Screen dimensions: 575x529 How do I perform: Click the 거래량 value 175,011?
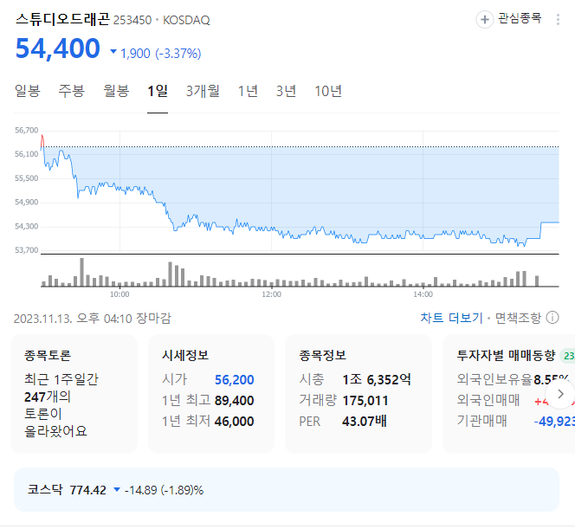click(x=365, y=401)
